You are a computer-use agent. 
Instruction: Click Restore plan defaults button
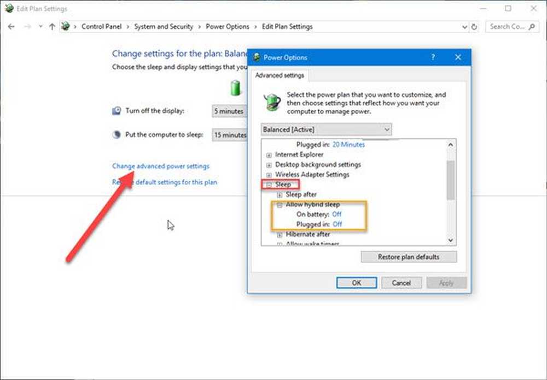(409, 257)
